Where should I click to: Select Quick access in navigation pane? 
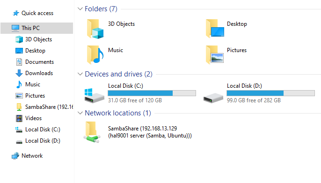point(37,13)
